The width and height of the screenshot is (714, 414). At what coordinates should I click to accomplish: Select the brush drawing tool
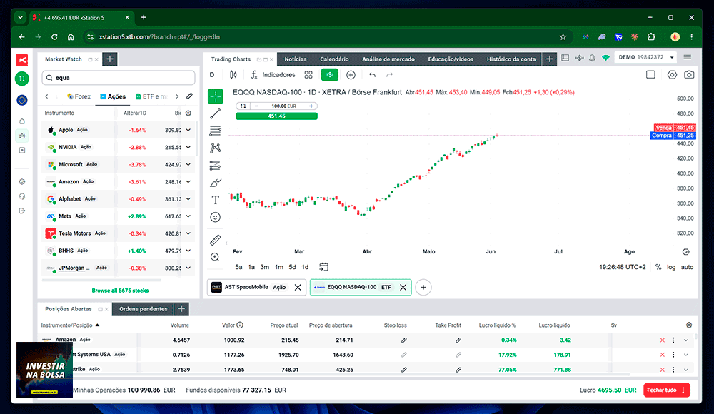(x=216, y=183)
